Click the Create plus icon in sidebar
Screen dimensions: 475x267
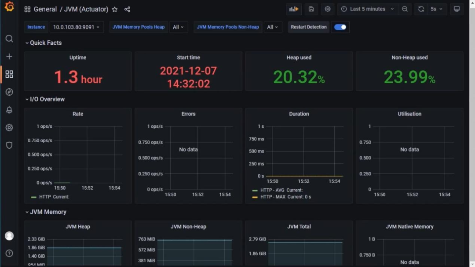click(9, 56)
